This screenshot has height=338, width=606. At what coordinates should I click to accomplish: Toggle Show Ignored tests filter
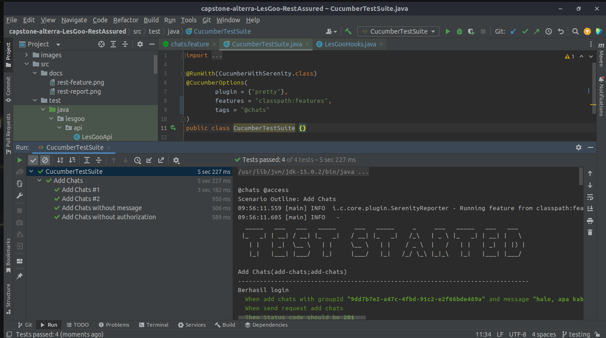pos(44,160)
